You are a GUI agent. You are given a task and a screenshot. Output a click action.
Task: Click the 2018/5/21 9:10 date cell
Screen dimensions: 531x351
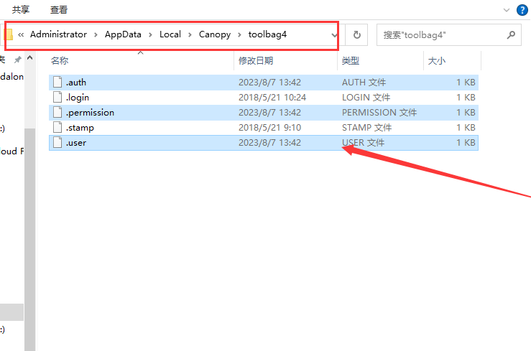pos(269,128)
